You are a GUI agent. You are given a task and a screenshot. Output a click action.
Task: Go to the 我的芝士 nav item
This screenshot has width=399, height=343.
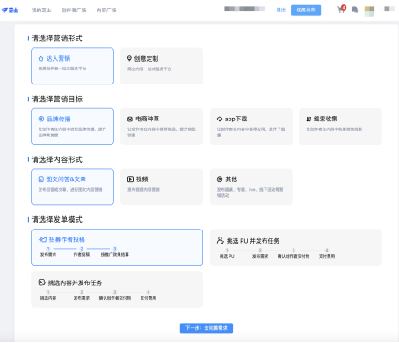pyautogui.click(x=41, y=11)
